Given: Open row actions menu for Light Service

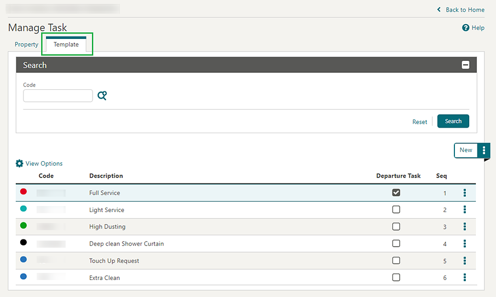Looking at the screenshot, I should 465,209.
